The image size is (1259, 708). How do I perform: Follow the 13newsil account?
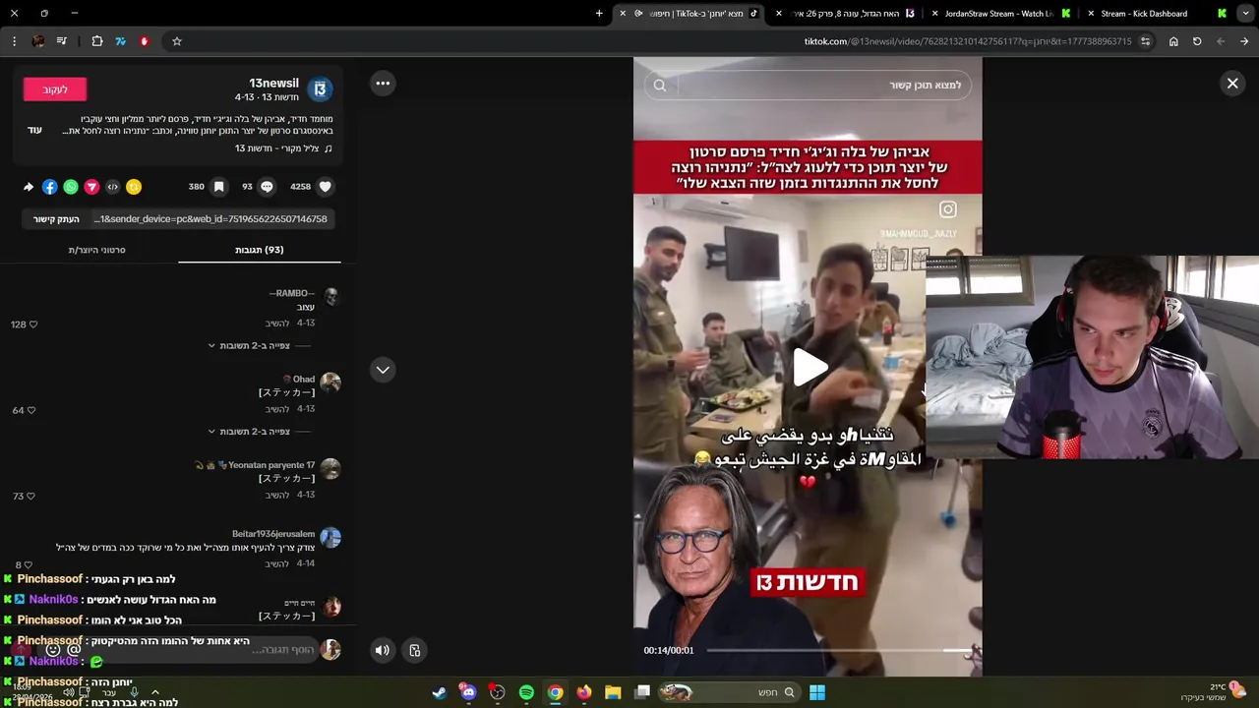[x=55, y=89]
